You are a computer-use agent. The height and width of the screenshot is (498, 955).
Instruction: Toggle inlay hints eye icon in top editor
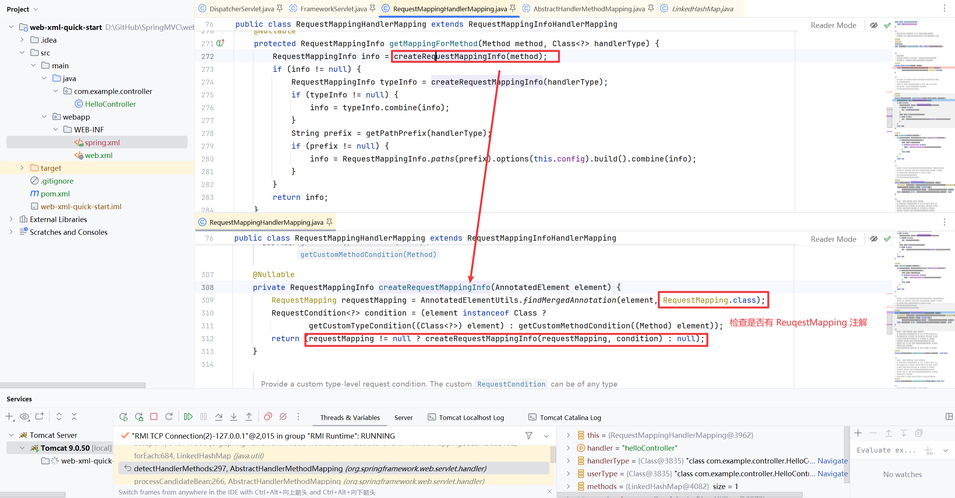874,25
